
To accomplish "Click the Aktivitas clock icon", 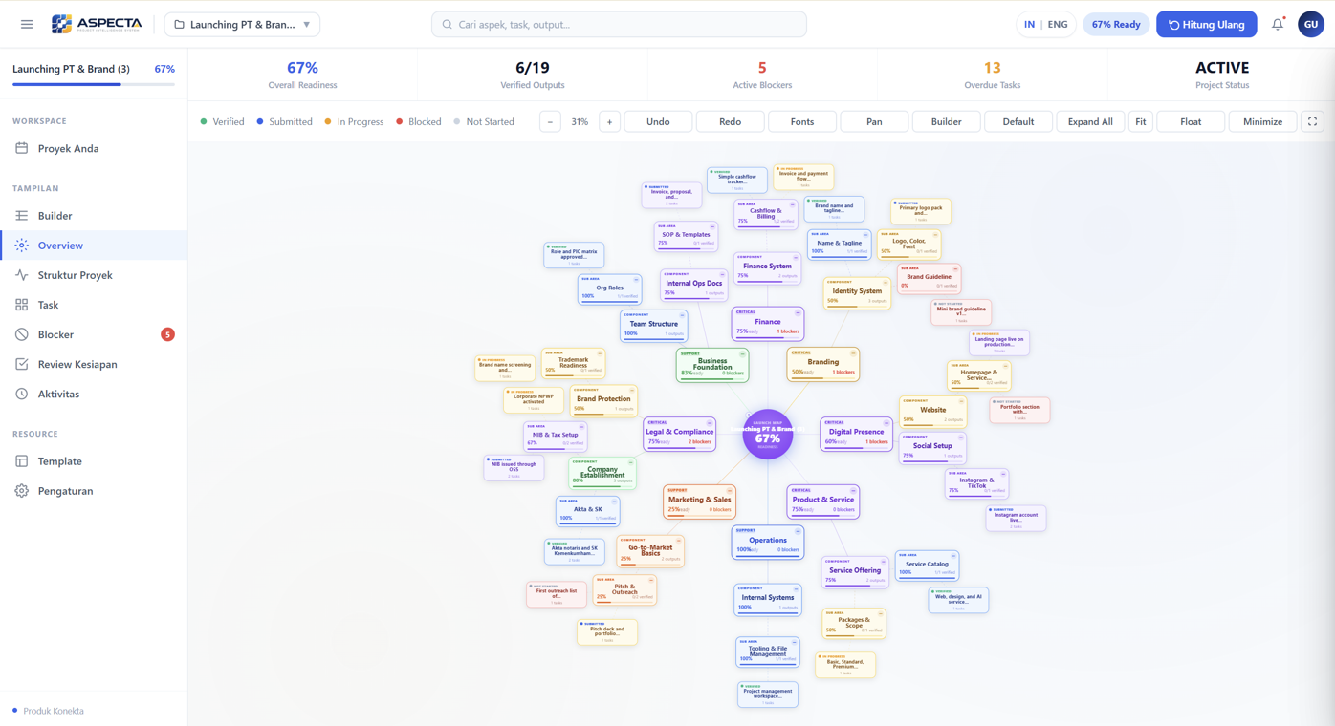I will 22,394.
